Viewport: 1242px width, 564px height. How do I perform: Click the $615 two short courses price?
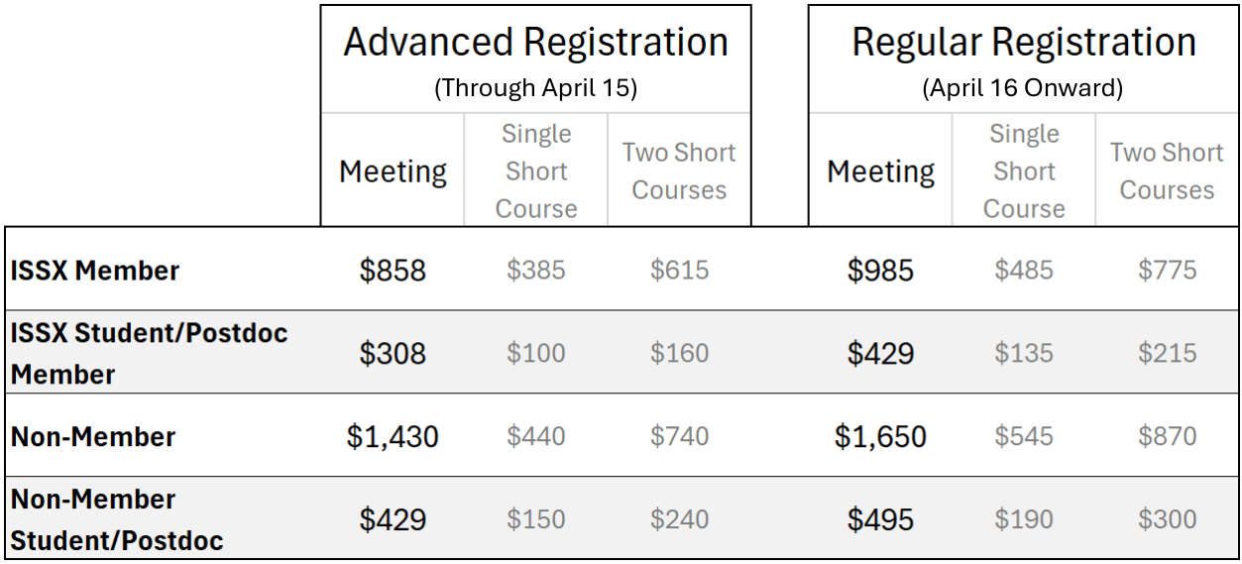coord(679,270)
